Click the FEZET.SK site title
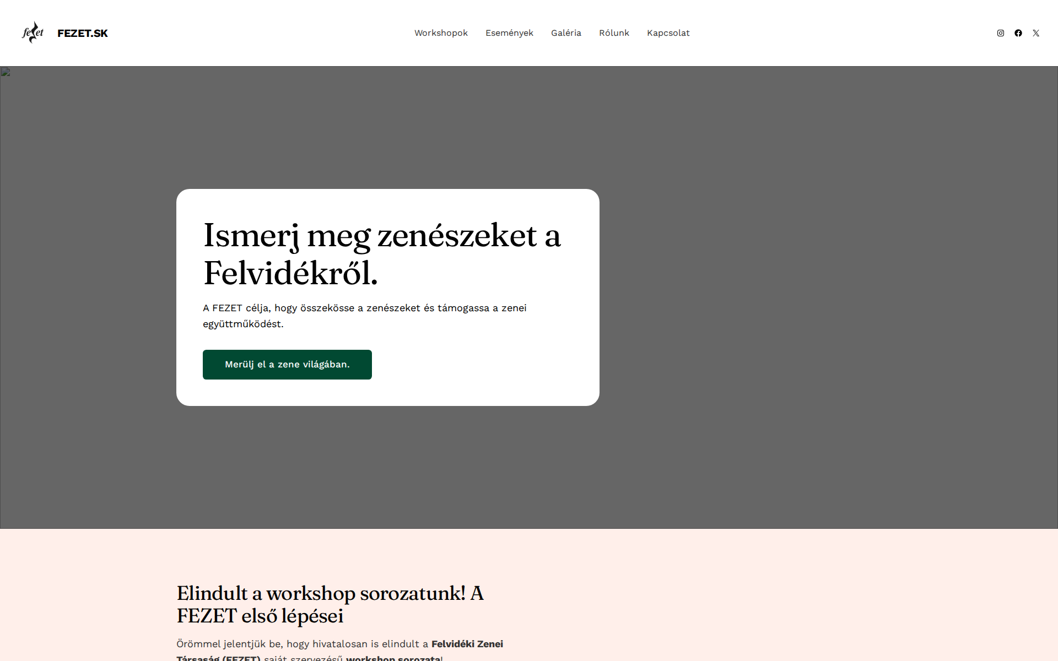Viewport: 1058px width, 661px height. click(x=82, y=33)
